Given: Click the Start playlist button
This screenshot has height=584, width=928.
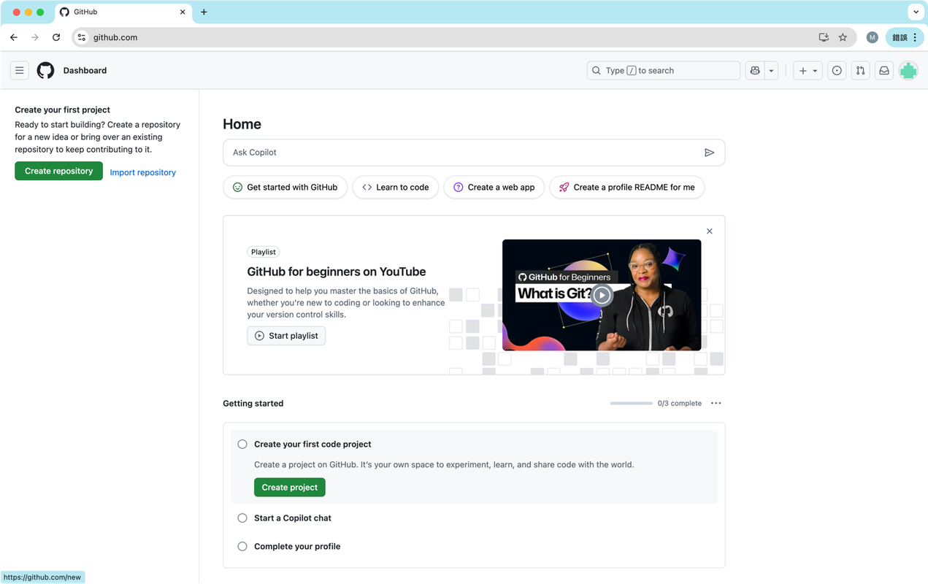Looking at the screenshot, I should click(286, 336).
